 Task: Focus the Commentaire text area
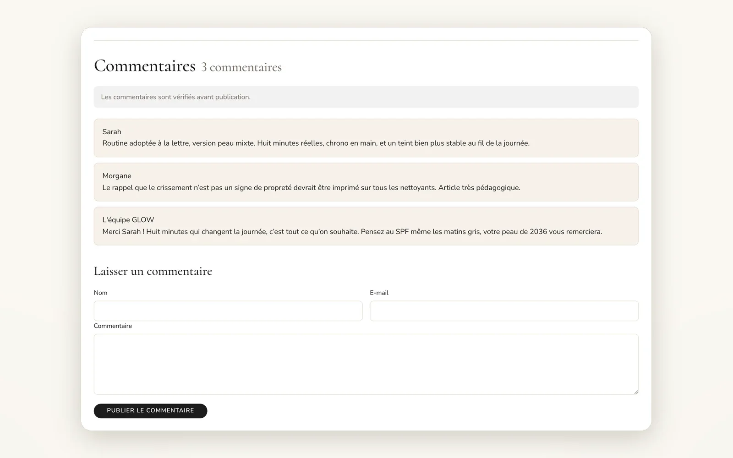[x=366, y=364]
